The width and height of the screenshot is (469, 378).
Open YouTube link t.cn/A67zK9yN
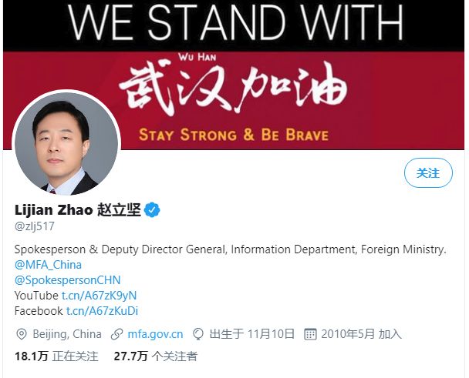[x=99, y=296]
